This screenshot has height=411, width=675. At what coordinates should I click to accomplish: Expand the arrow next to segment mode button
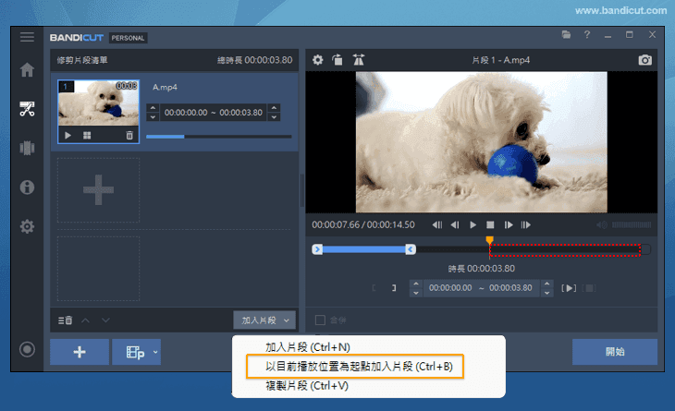pyautogui.click(x=155, y=352)
